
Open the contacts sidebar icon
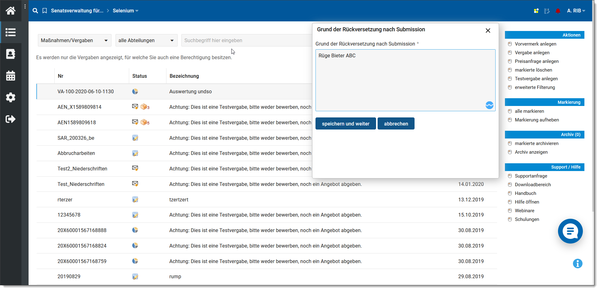[x=11, y=54]
